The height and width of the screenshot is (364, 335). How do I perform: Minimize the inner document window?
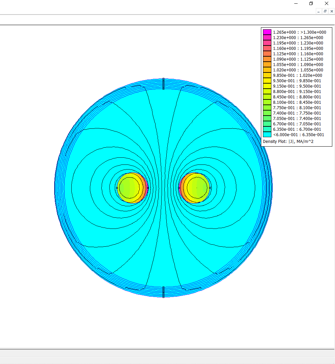pyautogui.click(x=319, y=11)
